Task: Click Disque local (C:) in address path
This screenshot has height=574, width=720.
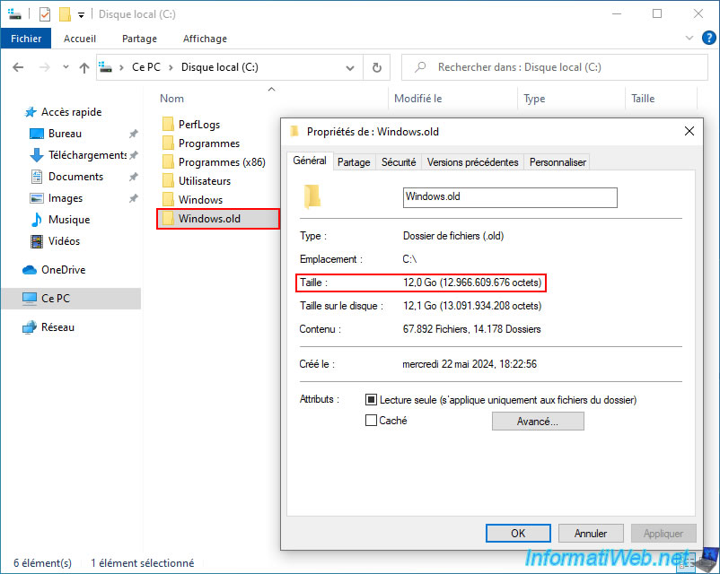Action: [x=219, y=67]
